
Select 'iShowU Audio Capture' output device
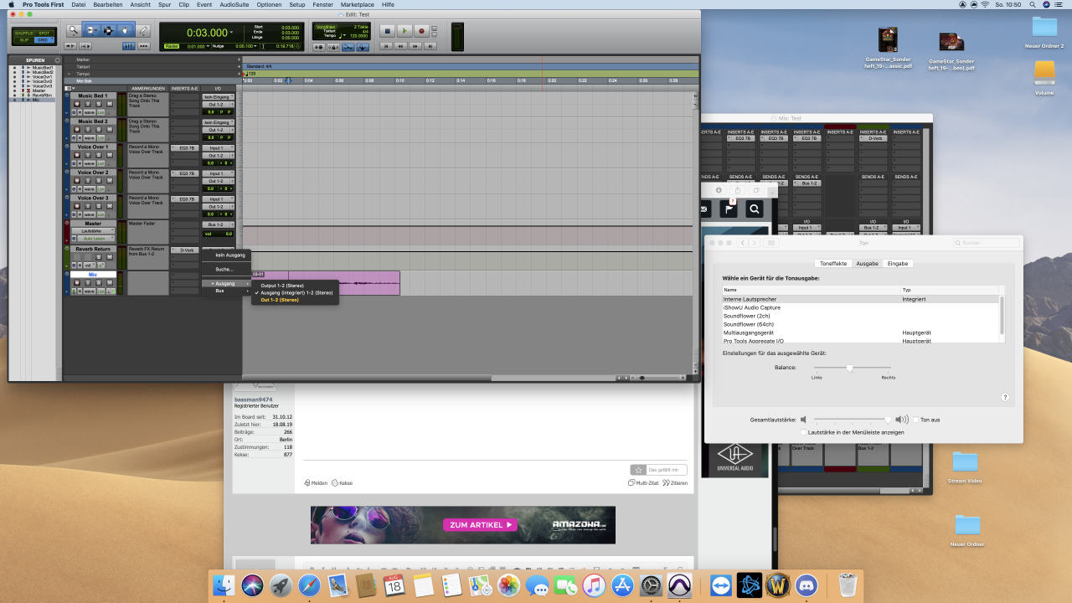coord(862,307)
